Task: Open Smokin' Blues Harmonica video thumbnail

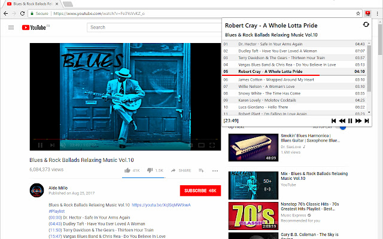Action: tap(253, 148)
